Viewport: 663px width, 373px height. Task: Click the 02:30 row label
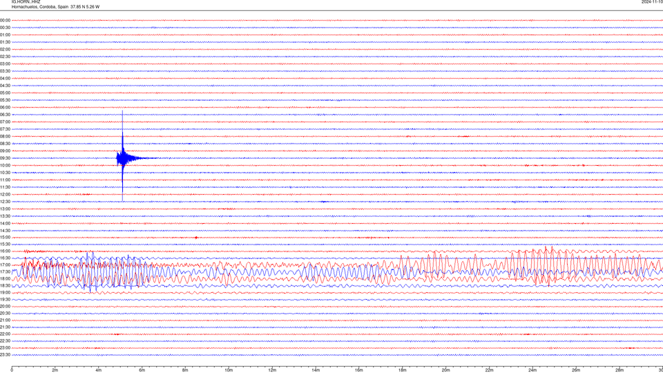[5, 57]
